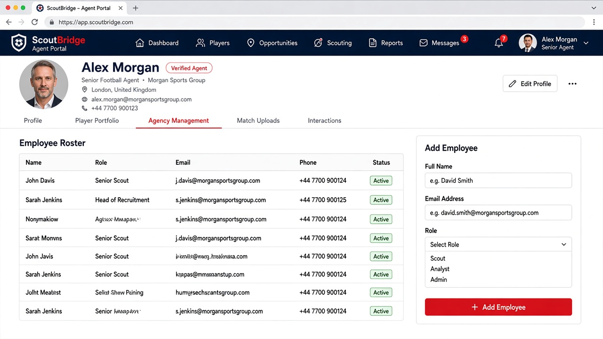The height and width of the screenshot is (339, 603).
Task: Go back with the browser back arrow
Action: point(8,22)
